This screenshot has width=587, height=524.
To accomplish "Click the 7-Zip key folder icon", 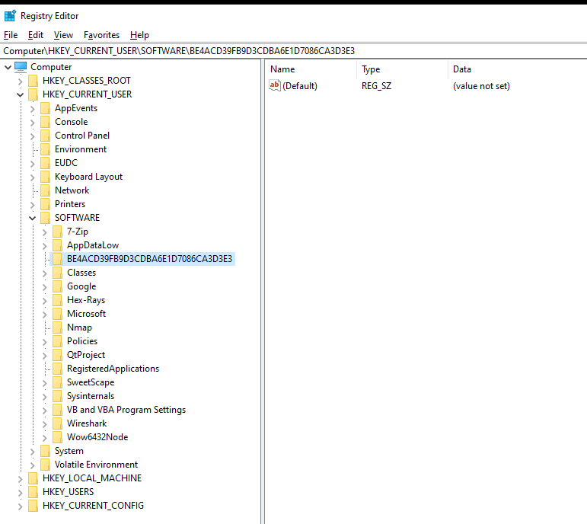I will click(x=57, y=232).
